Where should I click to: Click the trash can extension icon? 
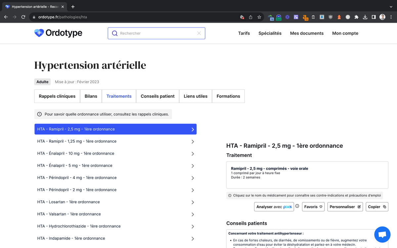pos(313,17)
